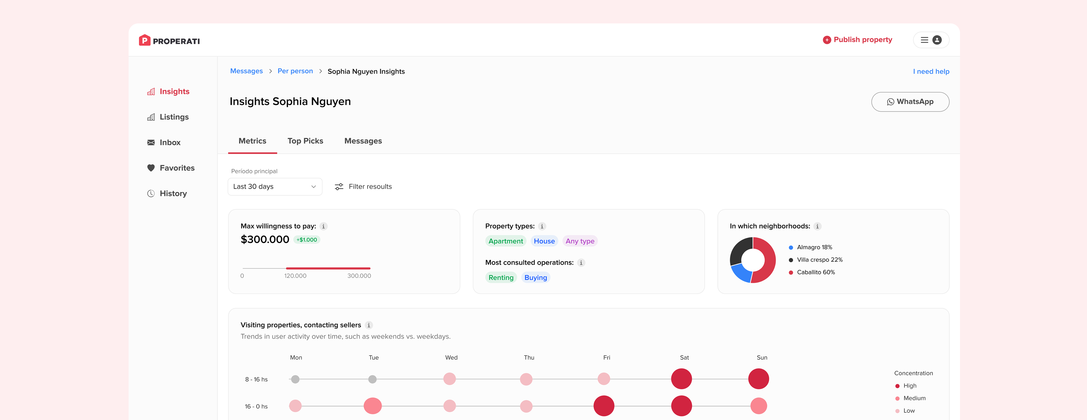Click info icon next to Max willingness to pay
Screen dimensions: 1087x420
323,226
